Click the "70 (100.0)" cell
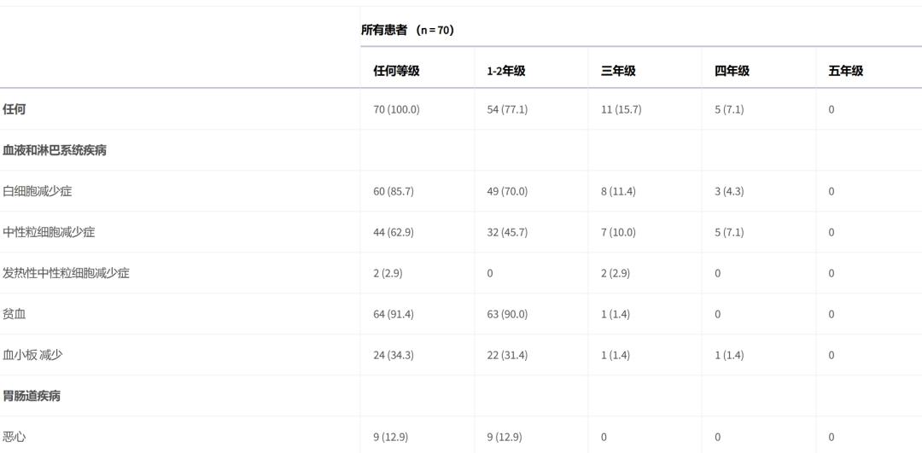 396,109
